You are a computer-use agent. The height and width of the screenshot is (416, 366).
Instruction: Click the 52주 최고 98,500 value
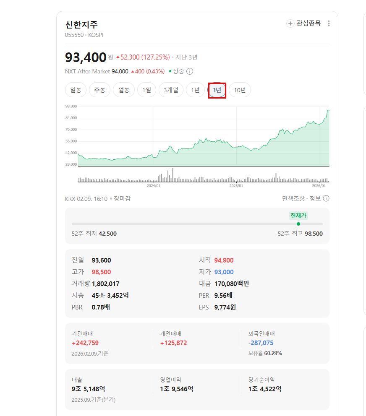(x=314, y=234)
